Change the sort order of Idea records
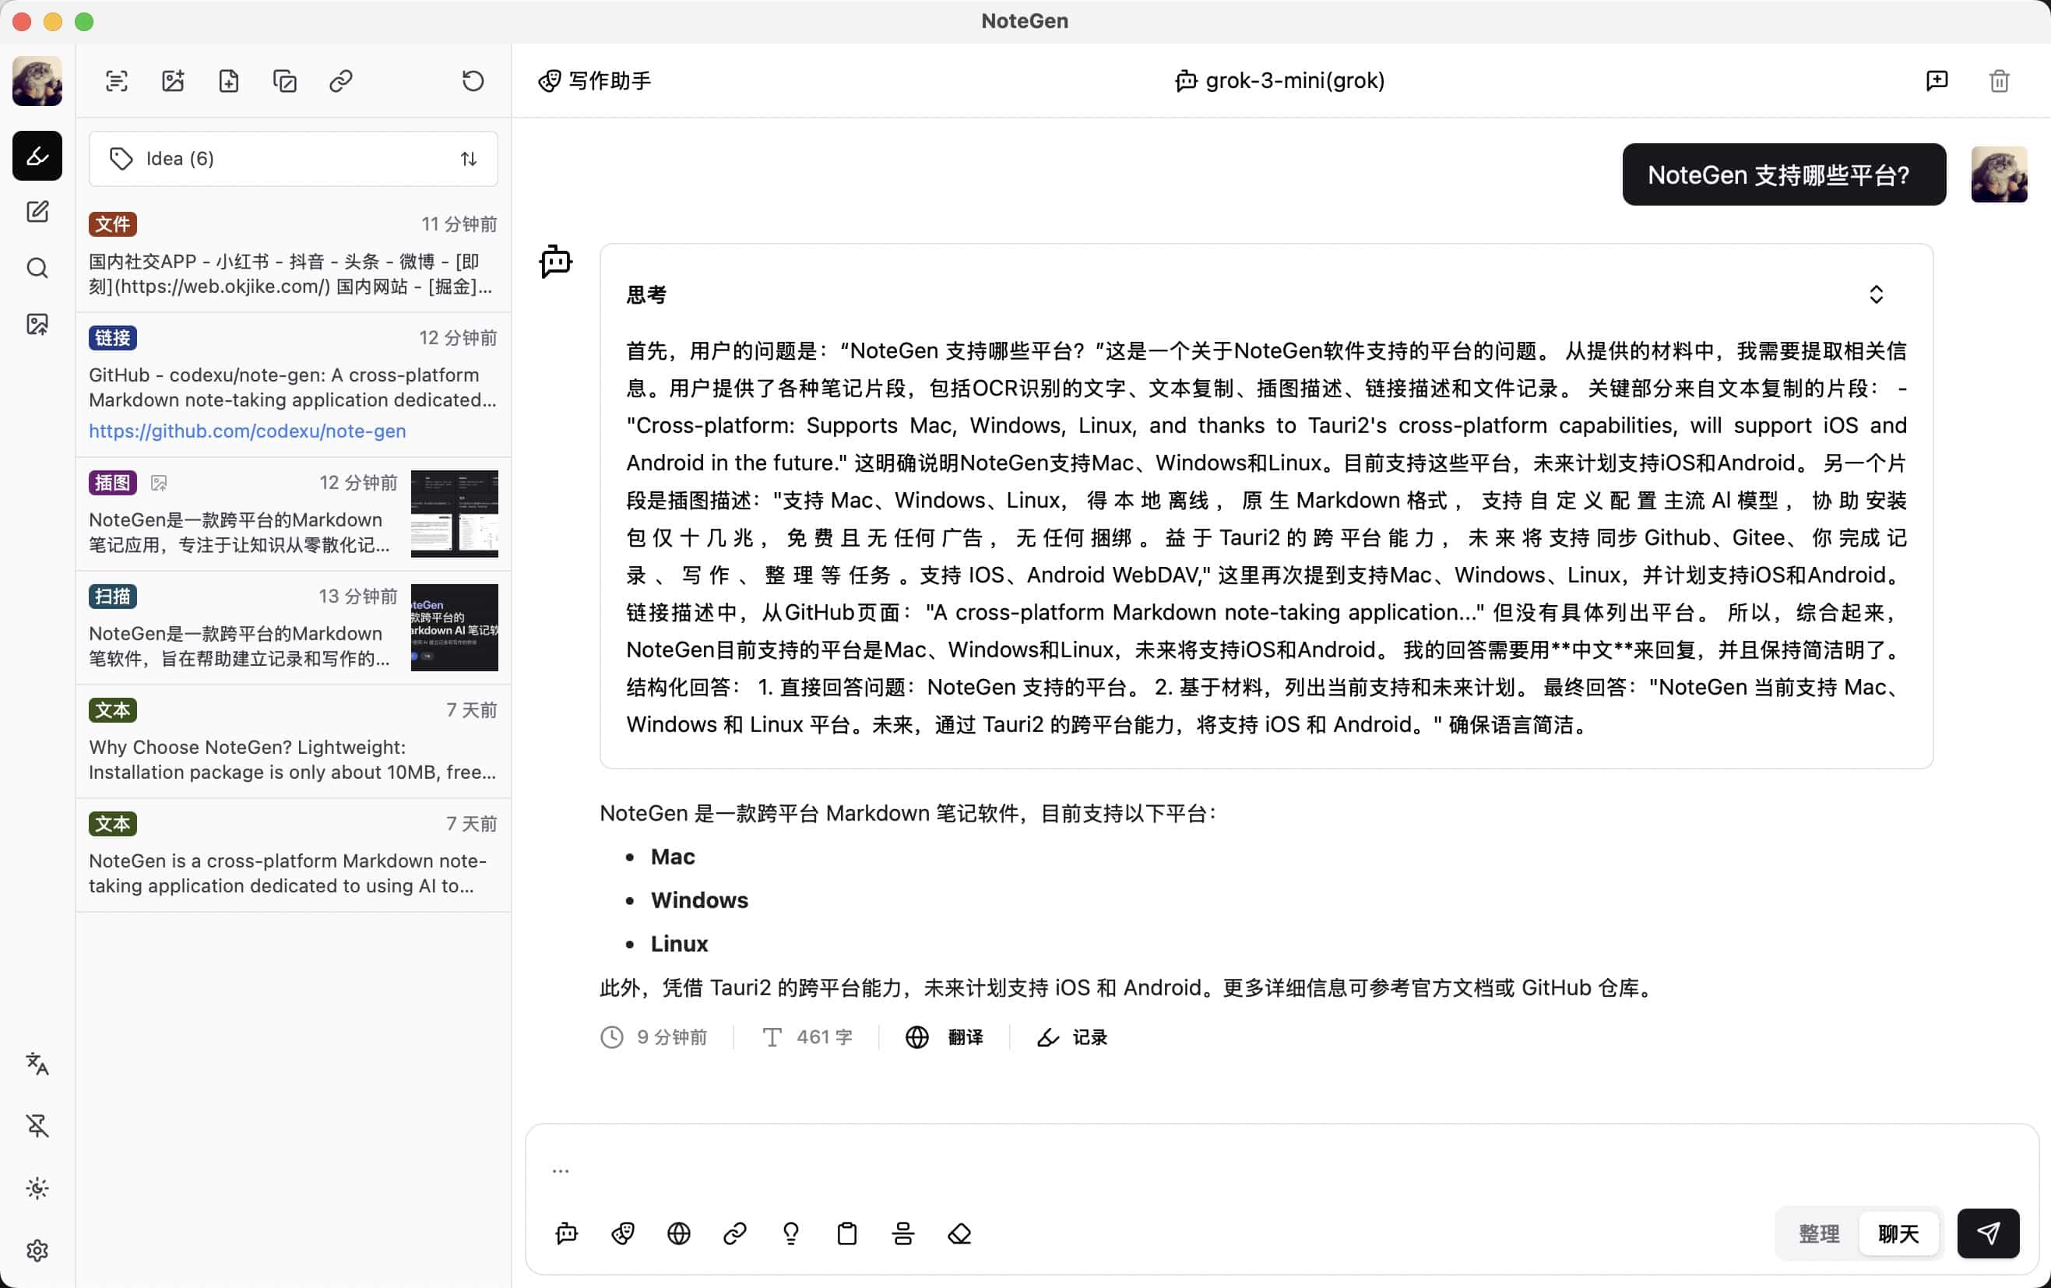The height and width of the screenshot is (1288, 2051). (x=469, y=158)
